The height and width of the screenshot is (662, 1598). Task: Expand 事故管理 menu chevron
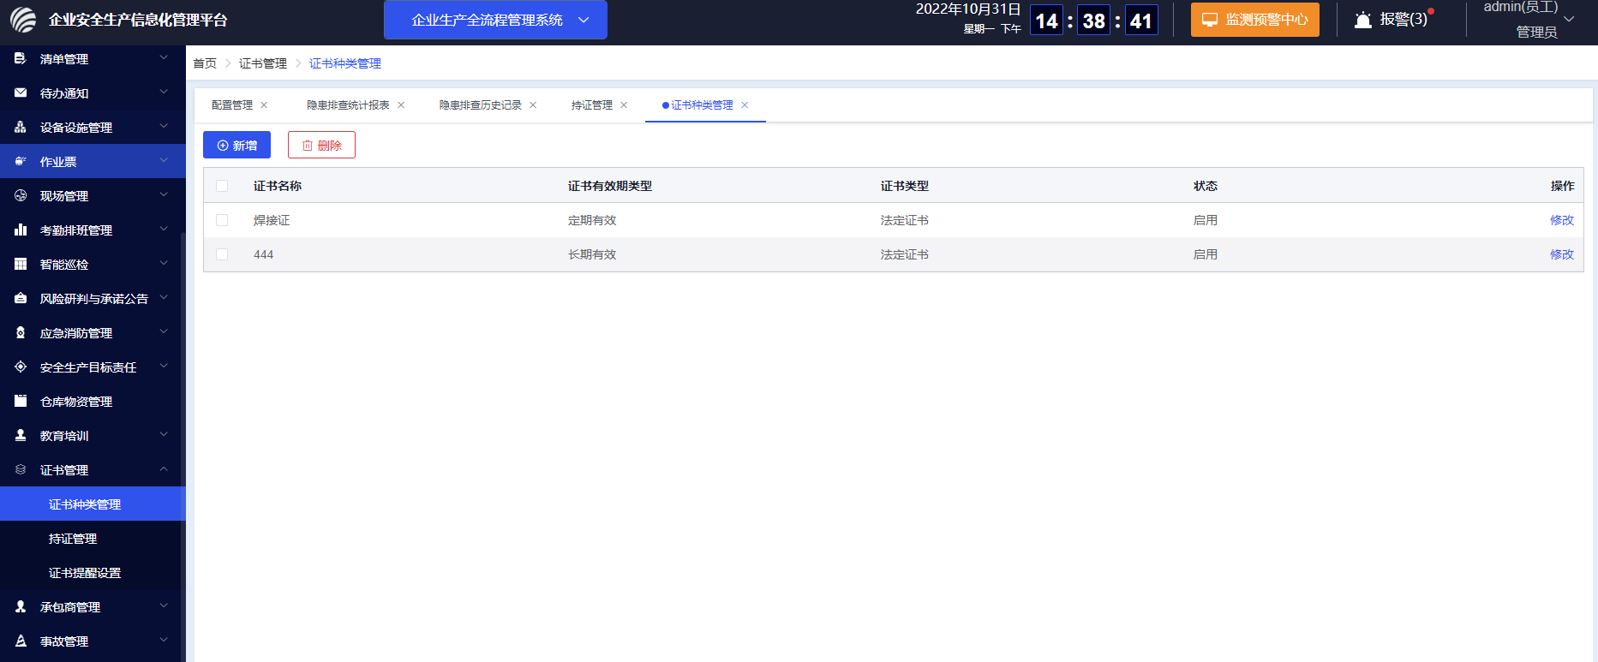click(164, 641)
